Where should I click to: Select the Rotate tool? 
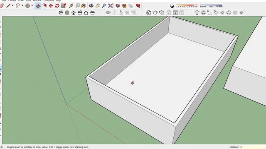coord(57,6)
